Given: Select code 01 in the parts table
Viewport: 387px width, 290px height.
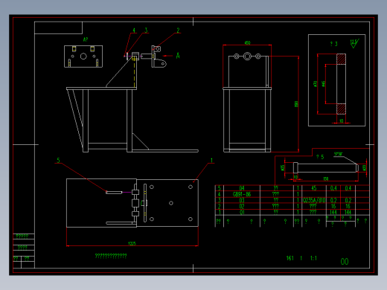Looking at the screenshot, I should coord(242,212).
